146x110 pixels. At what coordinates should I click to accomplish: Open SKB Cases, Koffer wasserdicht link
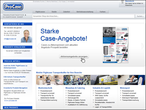coord(101,97)
